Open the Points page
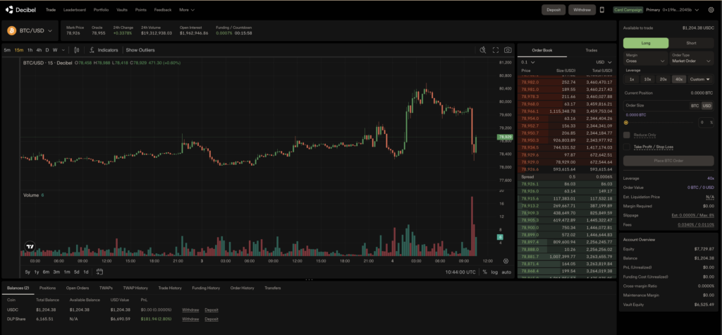The width and height of the screenshot is (722, 335). (x=141, y=10)
